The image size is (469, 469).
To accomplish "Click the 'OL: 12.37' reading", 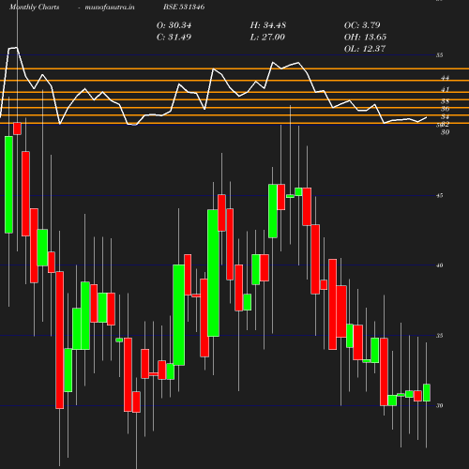I will [365, 49].
